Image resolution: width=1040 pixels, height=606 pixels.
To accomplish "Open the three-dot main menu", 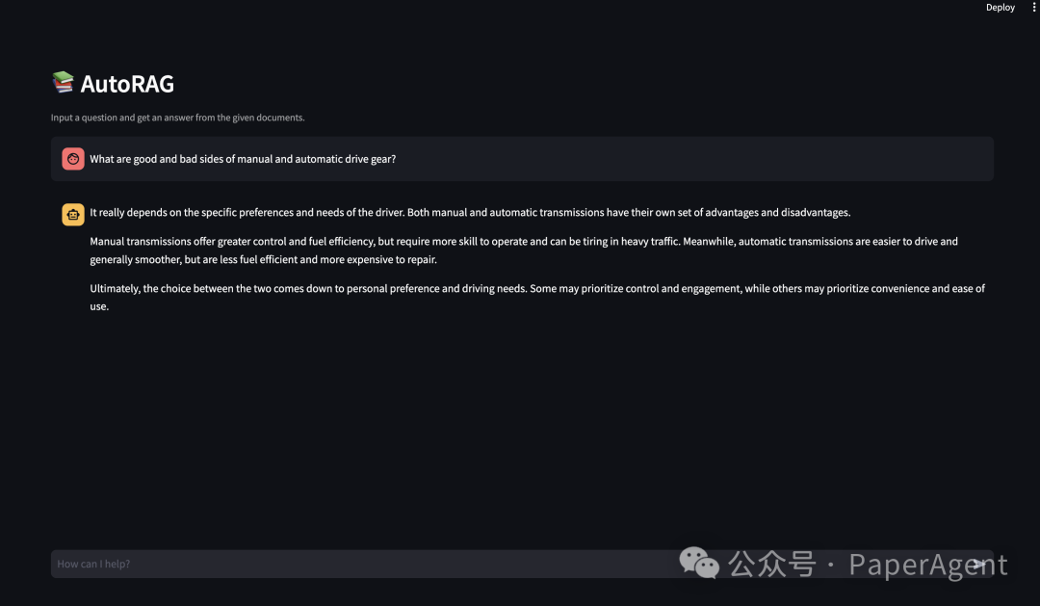I will (1033, 8).
